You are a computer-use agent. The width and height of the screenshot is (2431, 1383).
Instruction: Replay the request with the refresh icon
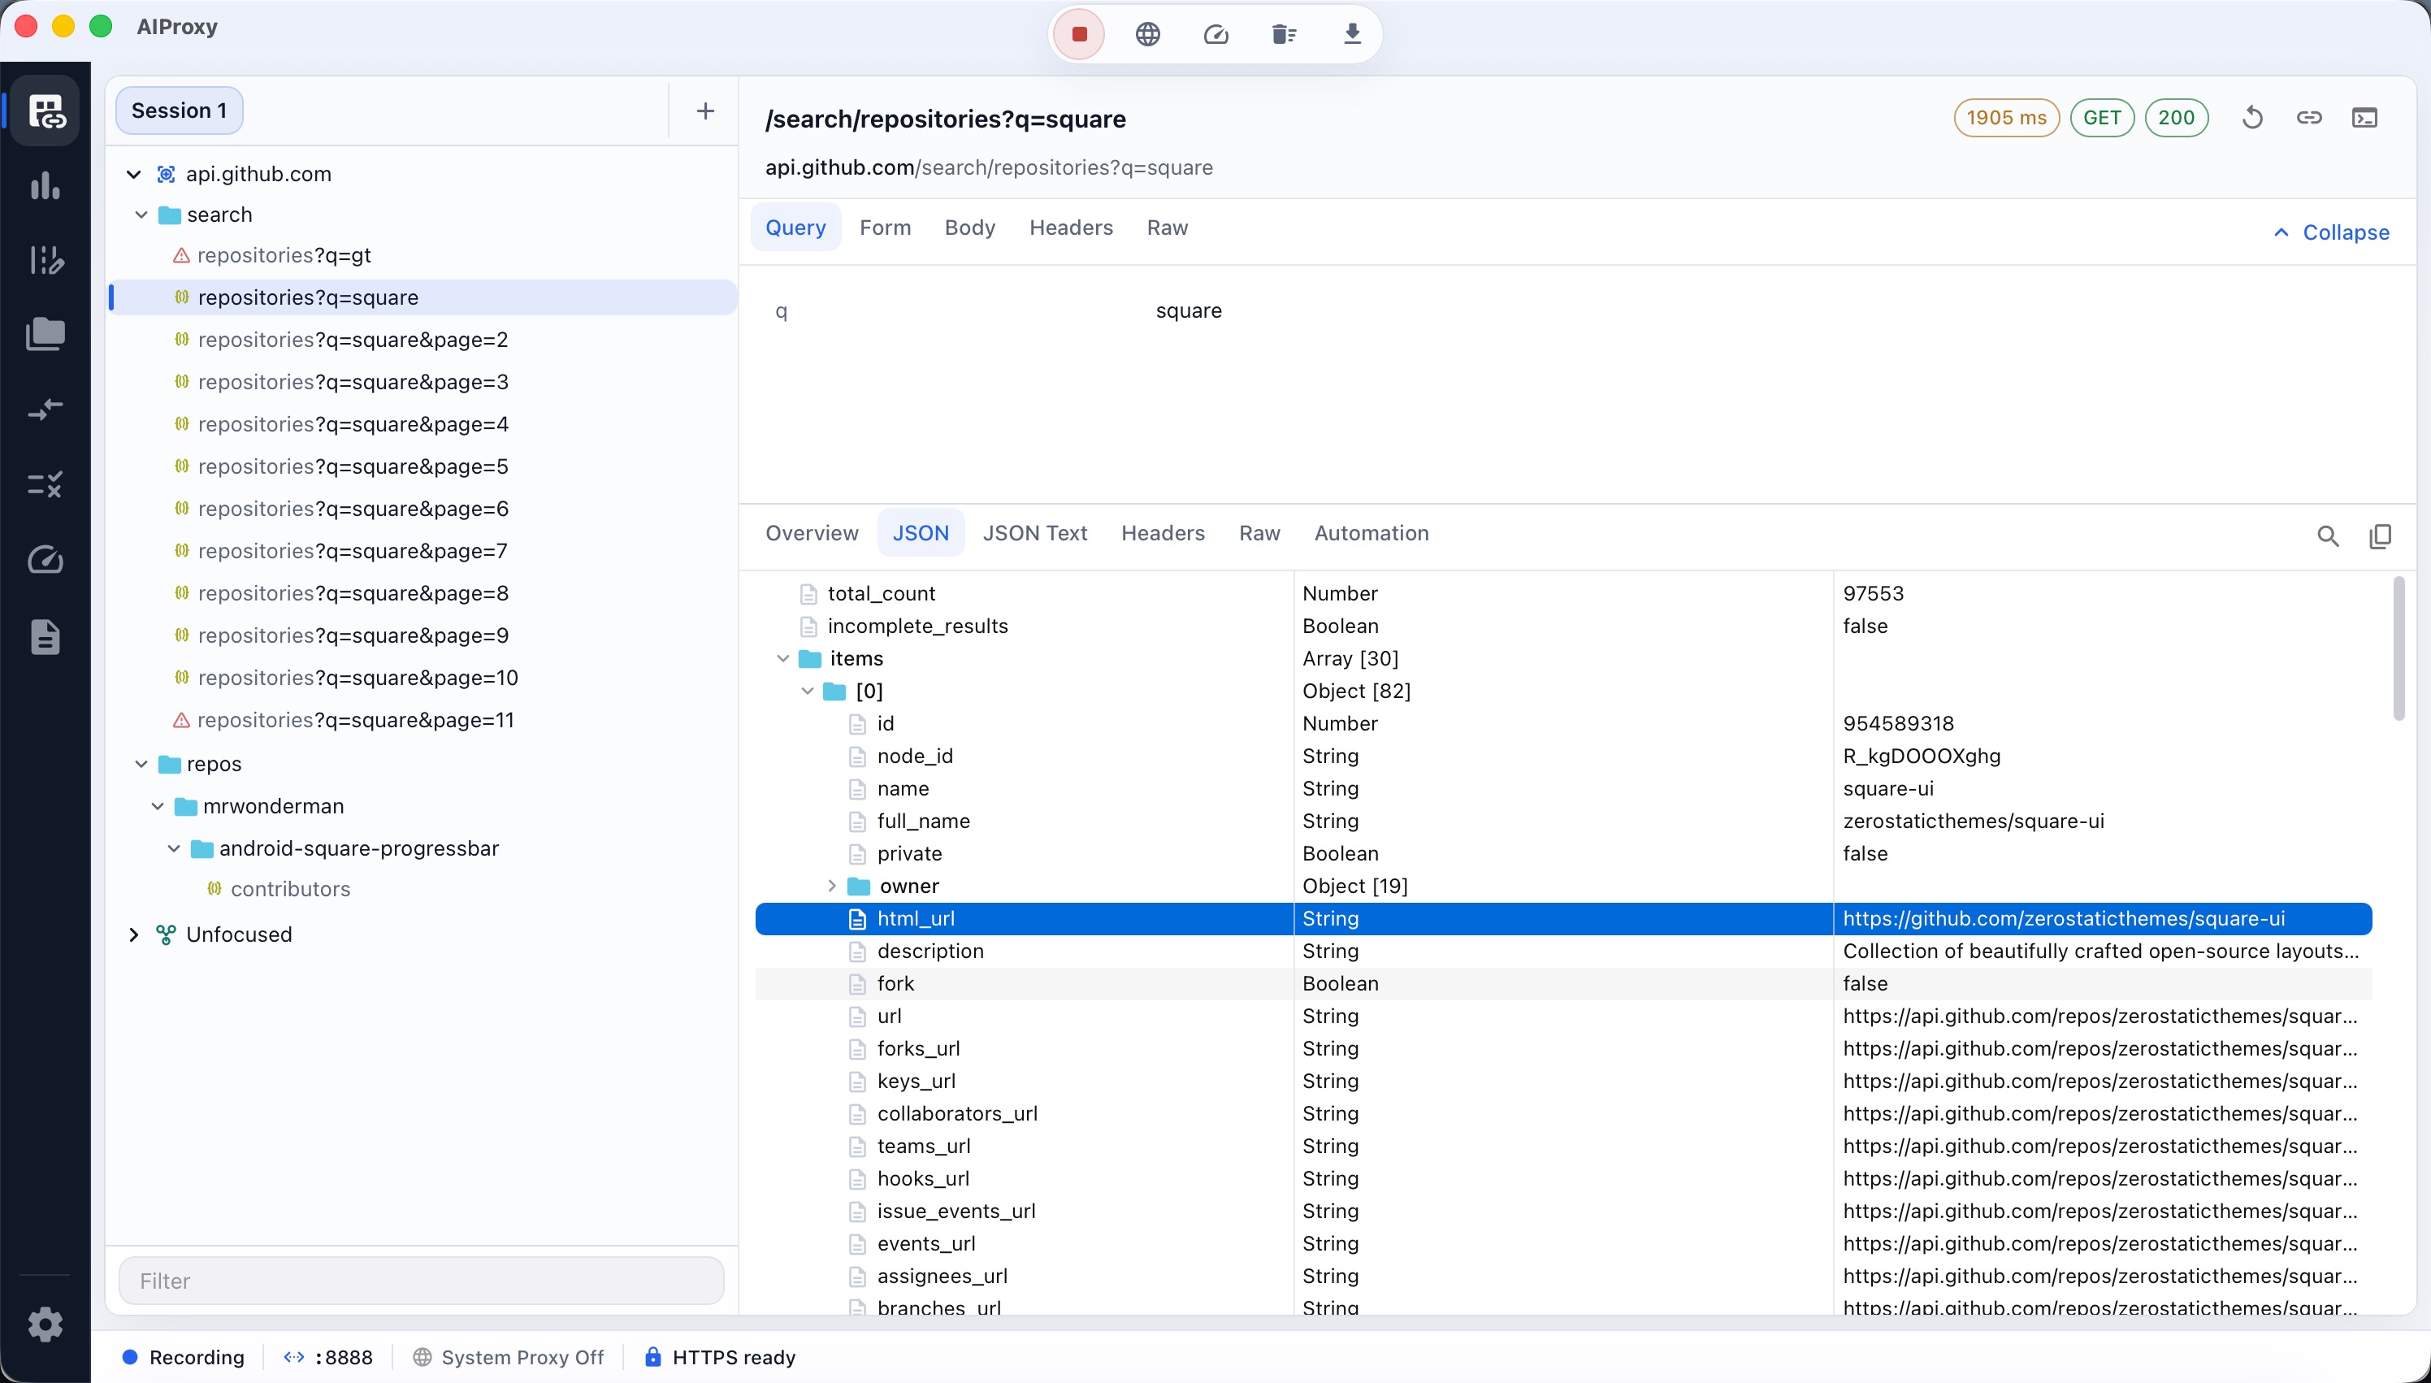point(2252,118)
